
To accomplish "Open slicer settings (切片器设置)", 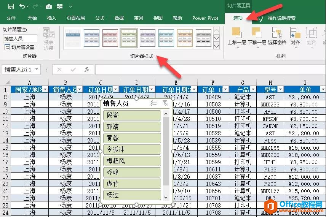I will point(19,48).
